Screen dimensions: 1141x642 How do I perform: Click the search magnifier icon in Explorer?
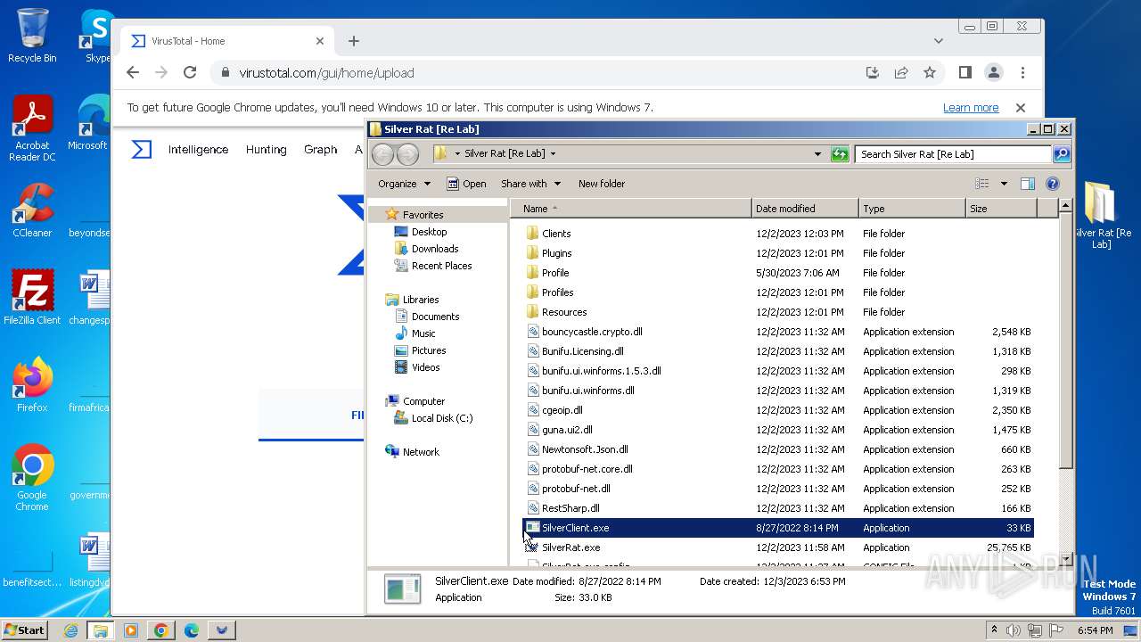point(1061,153)
